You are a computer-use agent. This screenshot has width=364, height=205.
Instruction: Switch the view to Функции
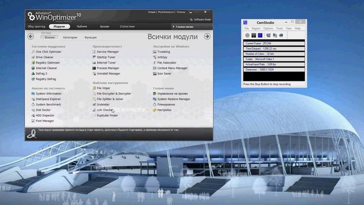90,38
